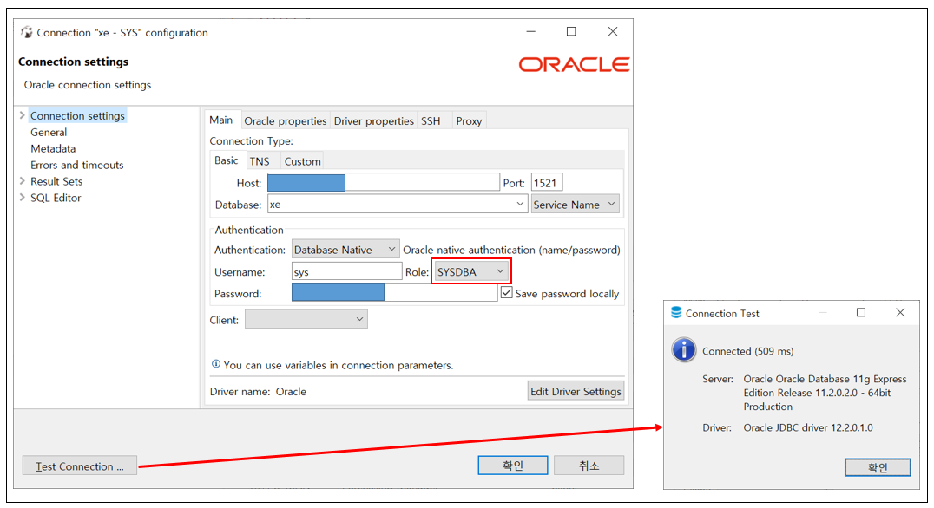The width and height of the screenshot is (934, 508).
Task: Close the connection configuration dialog
Action: click(612, 31)
